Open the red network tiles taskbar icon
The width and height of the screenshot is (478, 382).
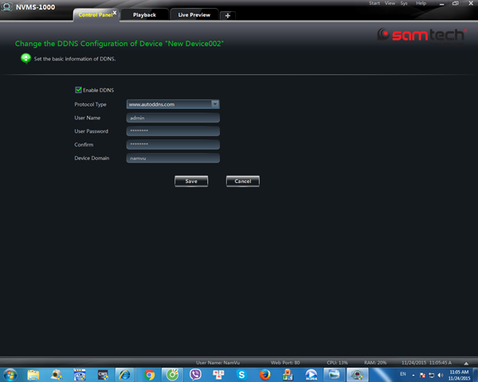coord(218,375)
